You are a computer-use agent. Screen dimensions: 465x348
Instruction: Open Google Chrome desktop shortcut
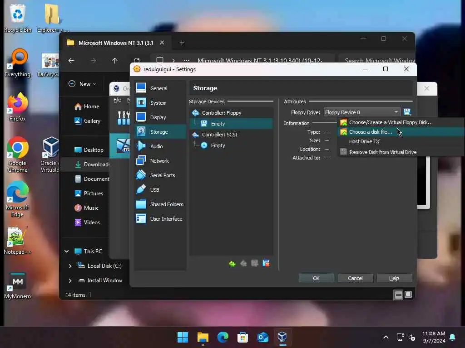[x=18, y=155]
